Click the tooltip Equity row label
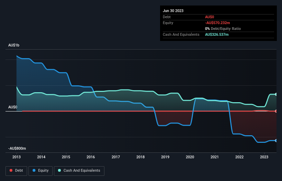The image size is (282, 181). 168,23
